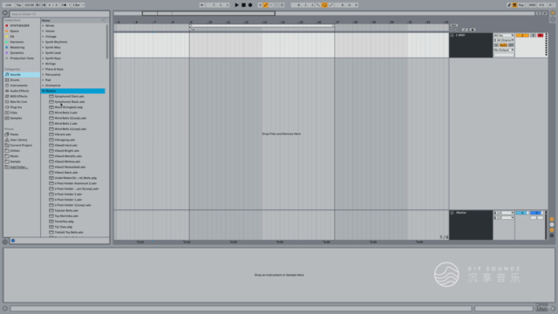Arm the Record button in transport
Image resolution: width=558 pixels, height=314 pixels.
[250, 5]
